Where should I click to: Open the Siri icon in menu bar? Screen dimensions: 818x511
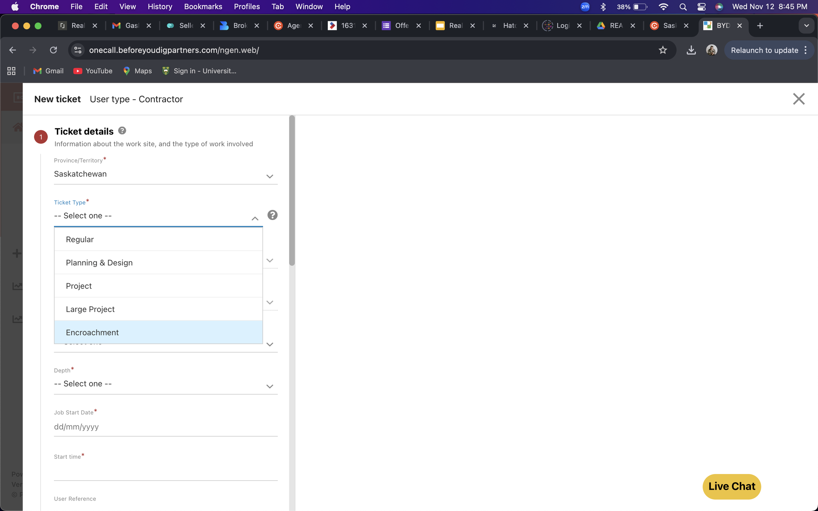pyautogui.click(x=719, y=7)
